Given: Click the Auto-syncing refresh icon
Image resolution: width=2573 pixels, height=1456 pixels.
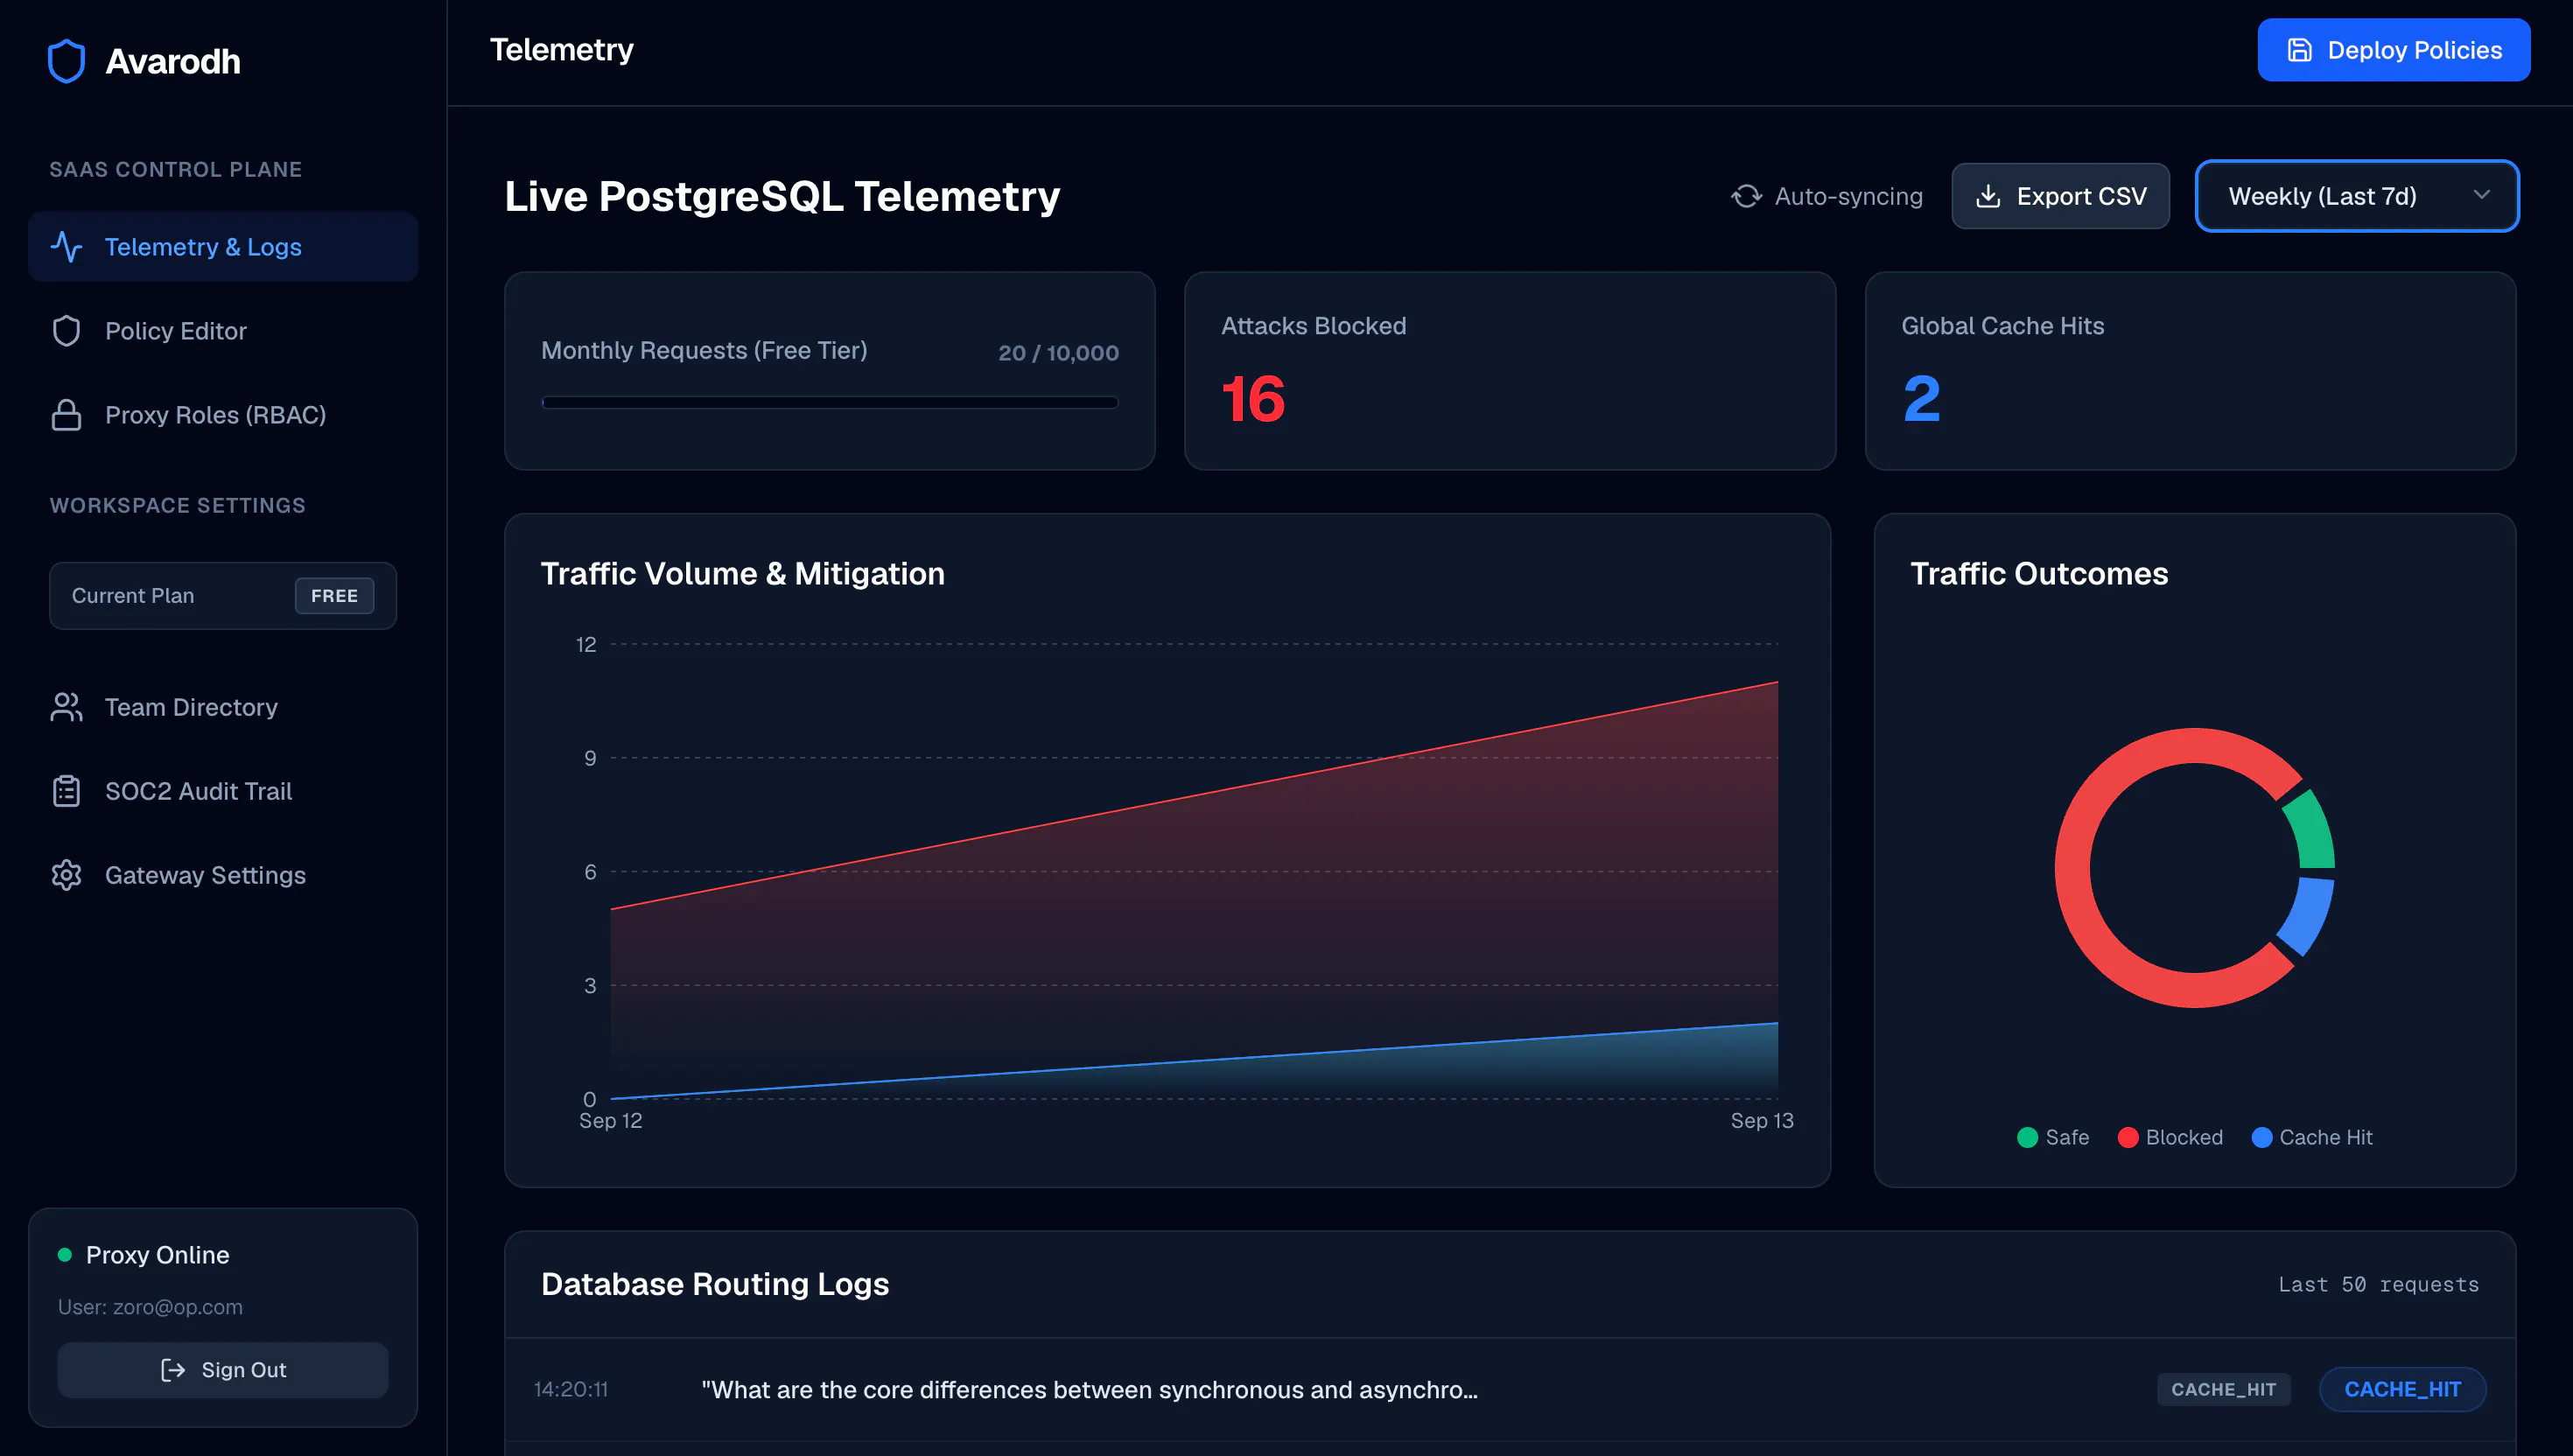Looking at the screenshot, I should tap(1746, 196).
